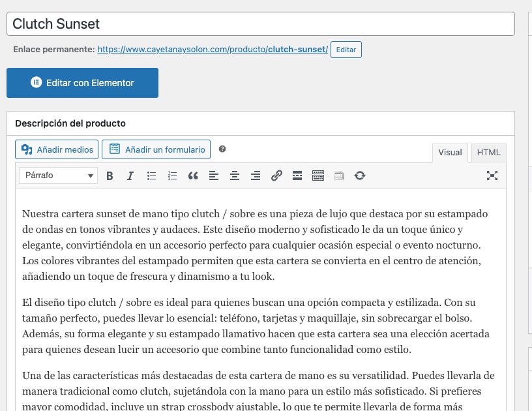Insert a bulleted list
The height and width of the screenshot is (411, 532).
click(x=151, y=175)
